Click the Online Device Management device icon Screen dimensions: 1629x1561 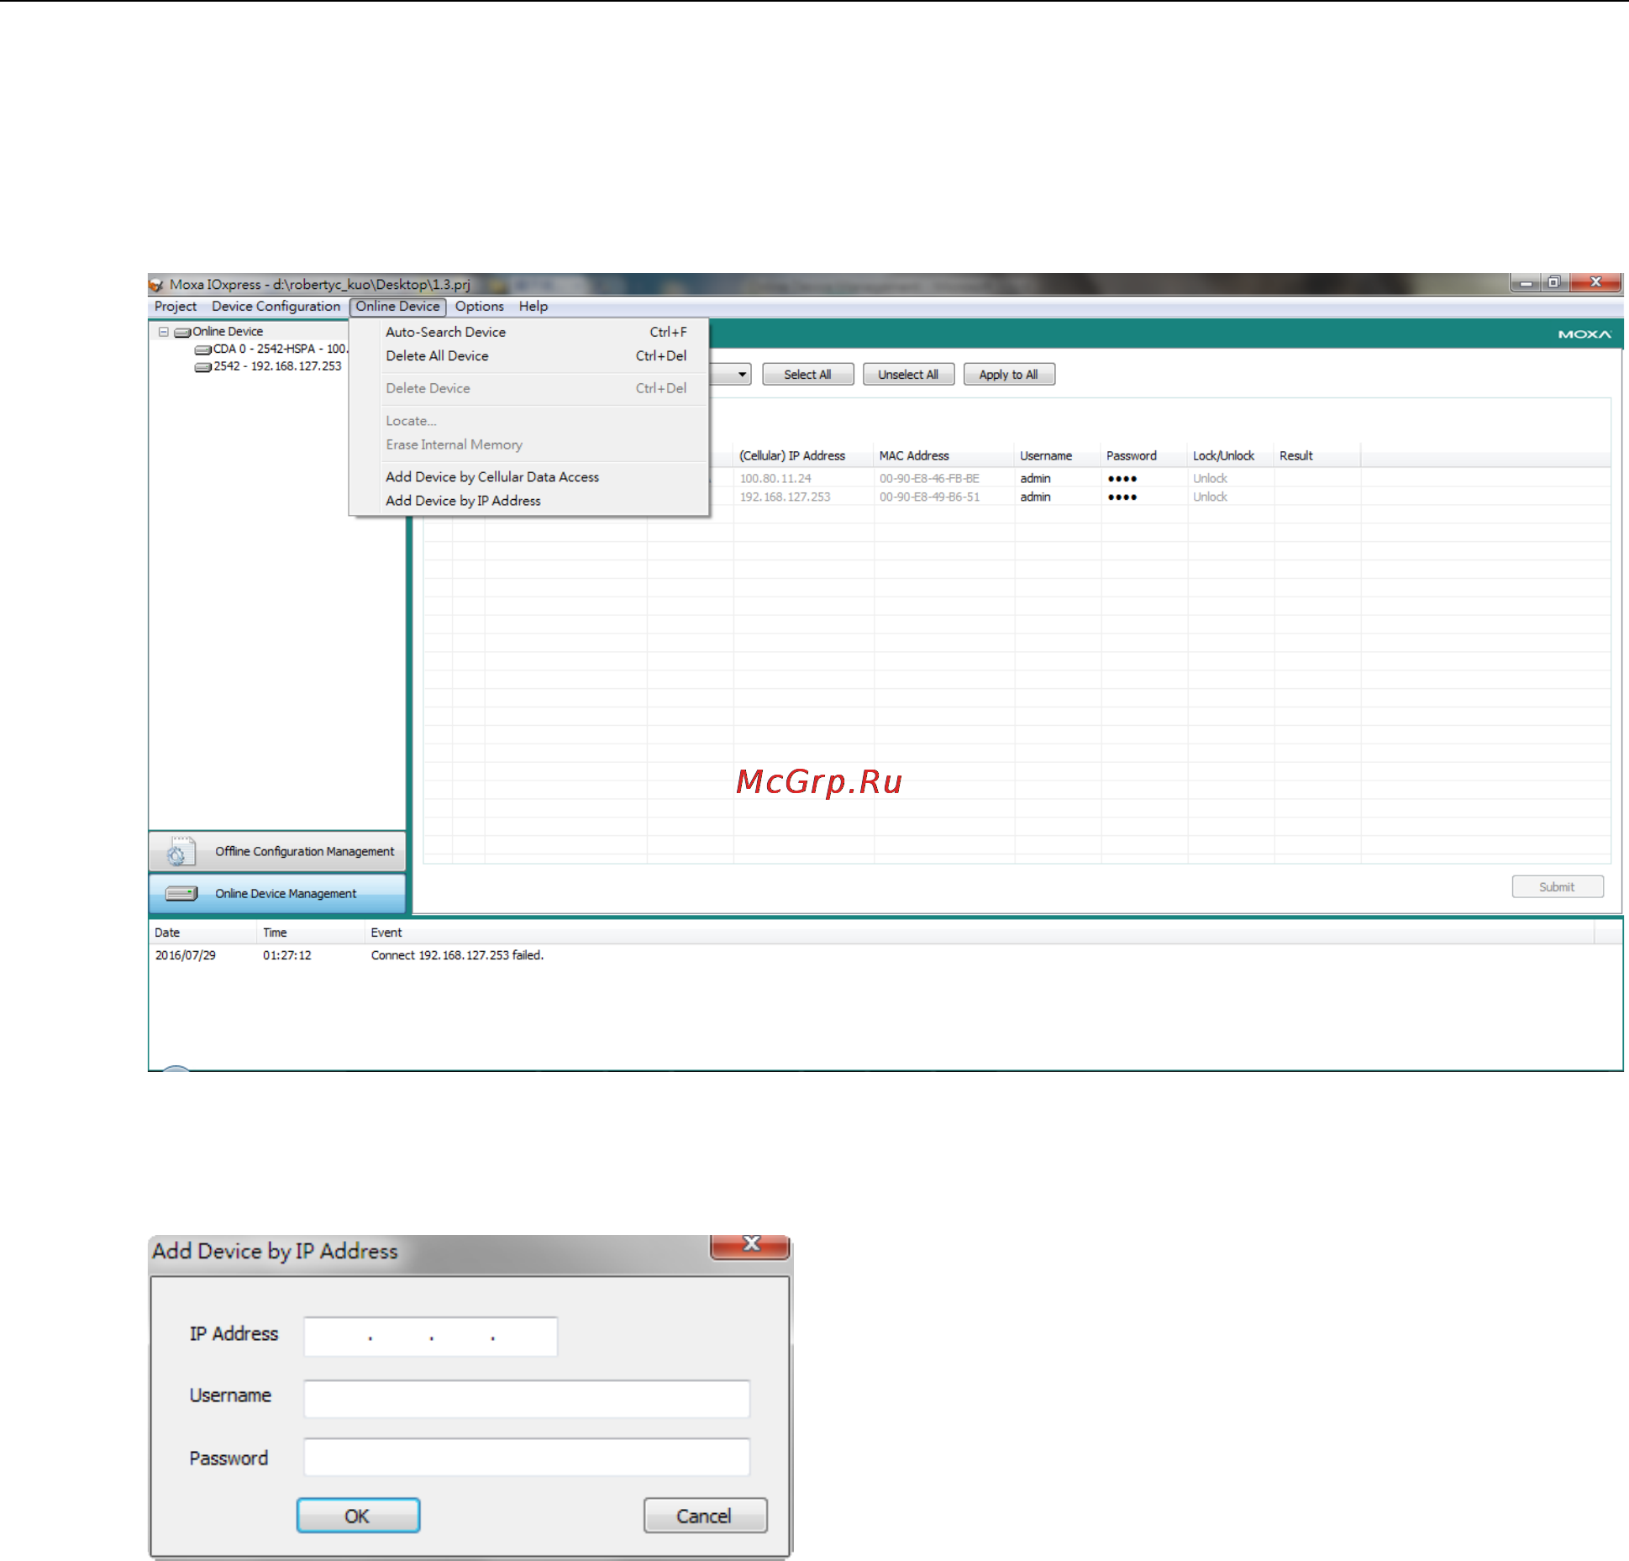point(181,893)
